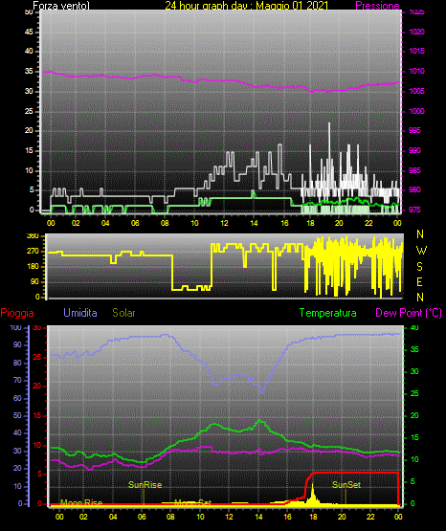The width and height of the screenshot is (446, 531).
Task: Click the 'Solar' legend label
Action: coord(124,313)
